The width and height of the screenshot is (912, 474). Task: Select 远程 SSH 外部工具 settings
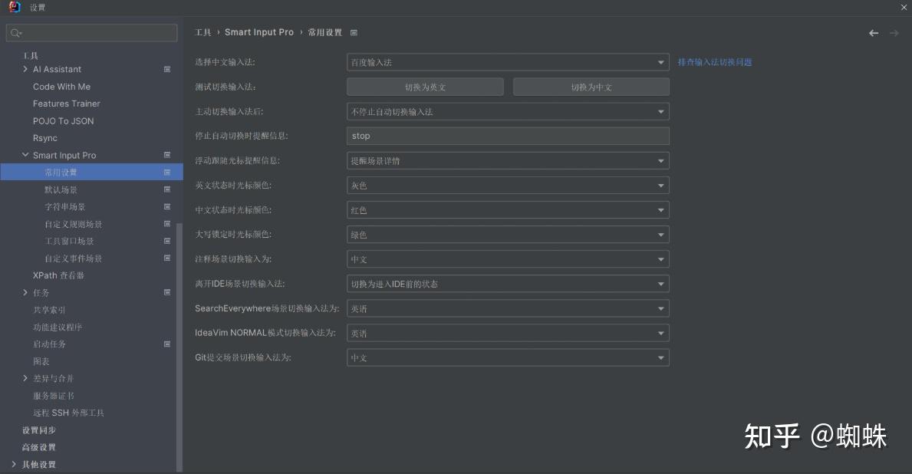(x=68, y=413)
